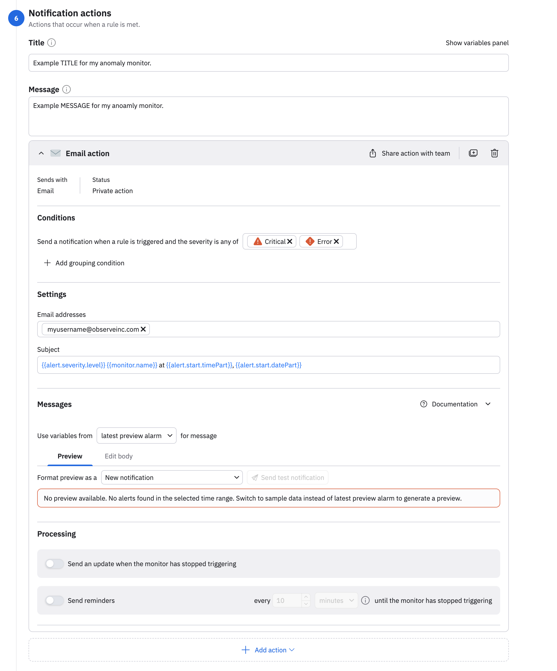Collapse the Email action section
This screenshot has height=671, width=557.
(41, 153)
